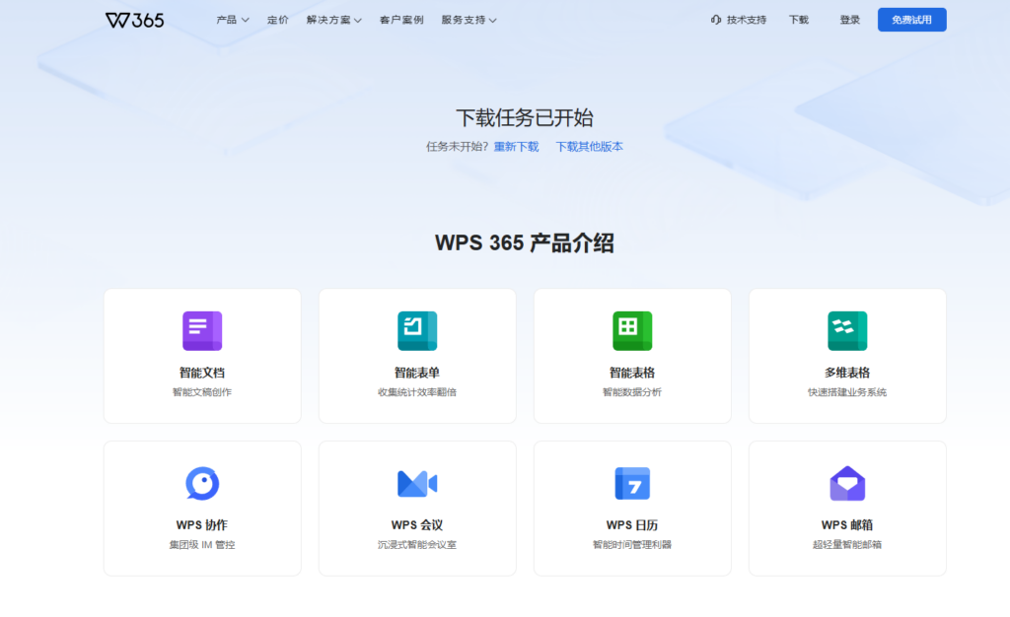1010x617 pixels.
Task: Expand the 产品 dropdown menu
Action: 229,19
